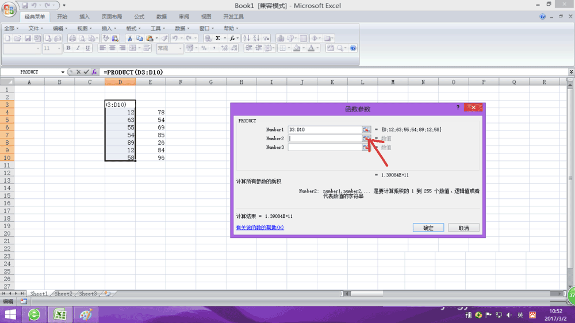This screenshot has height=323, width=575.
Task: Apply fill color paint bucket
Action: pos(297,48)
